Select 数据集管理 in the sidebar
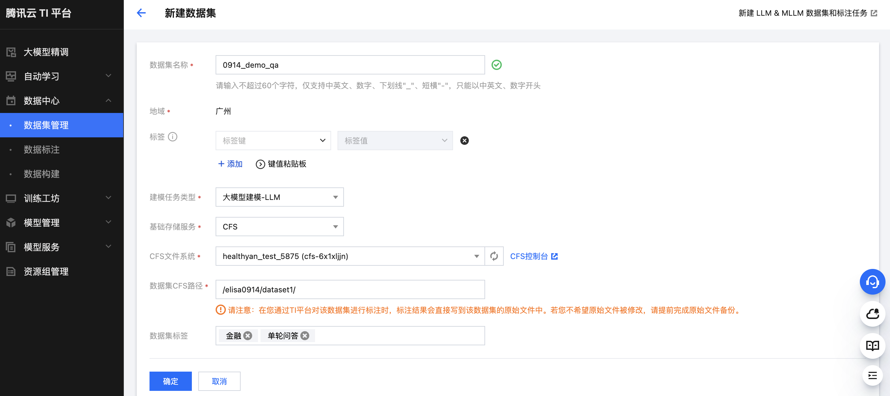 pos(62,125)
